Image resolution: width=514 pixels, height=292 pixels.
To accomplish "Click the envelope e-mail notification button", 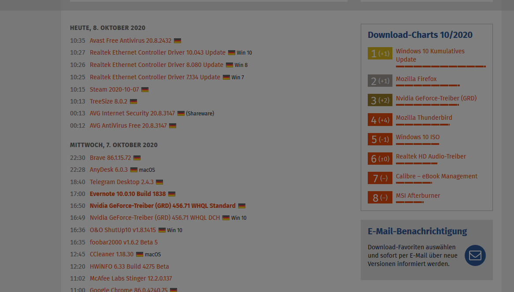I will (475, 255).
